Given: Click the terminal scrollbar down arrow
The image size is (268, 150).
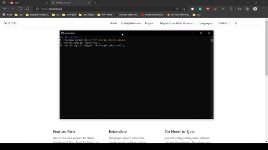Looking at the screenshot, I should [212, 117].
